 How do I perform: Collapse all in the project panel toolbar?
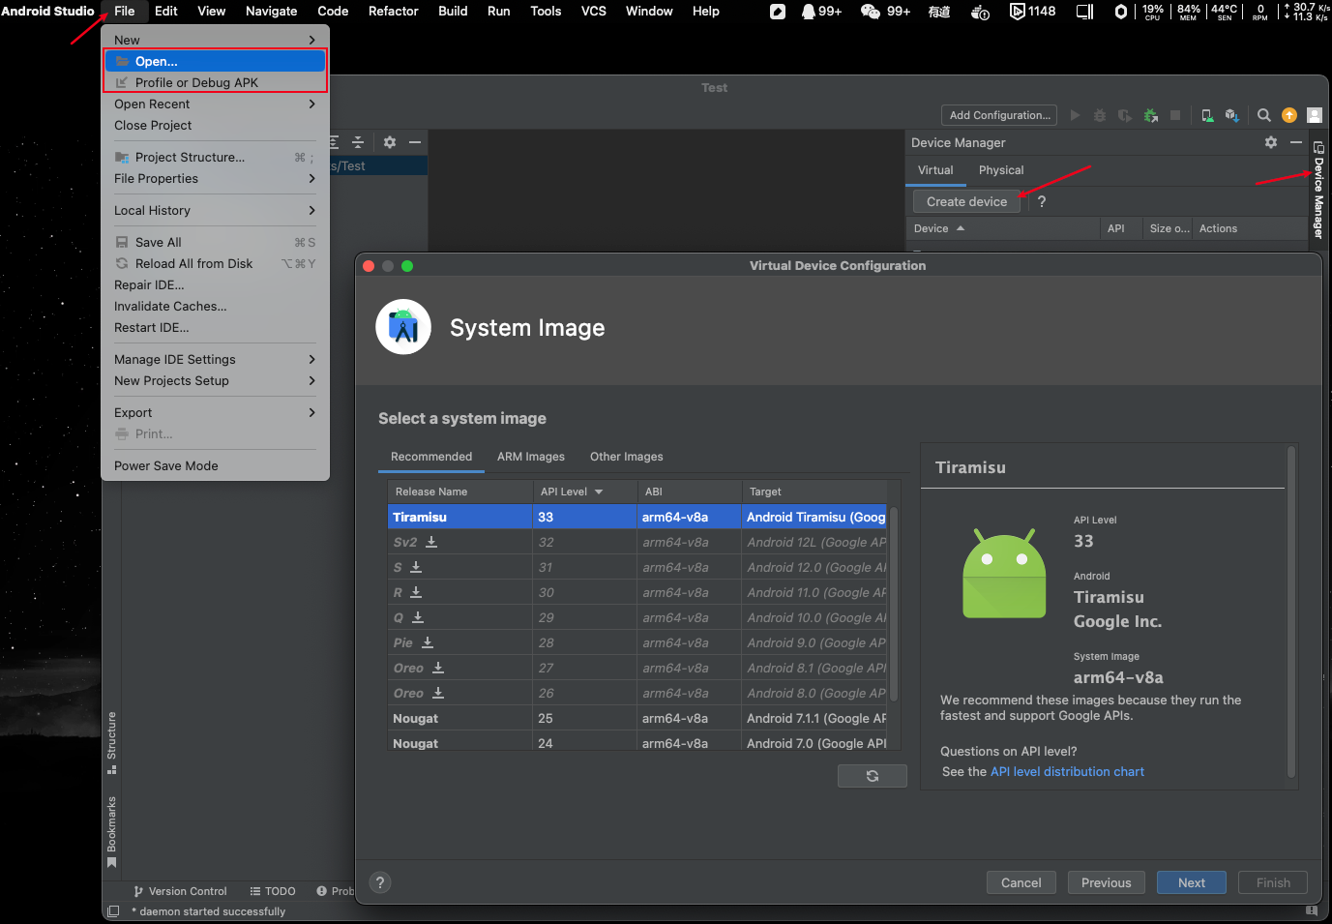point(358,142)
